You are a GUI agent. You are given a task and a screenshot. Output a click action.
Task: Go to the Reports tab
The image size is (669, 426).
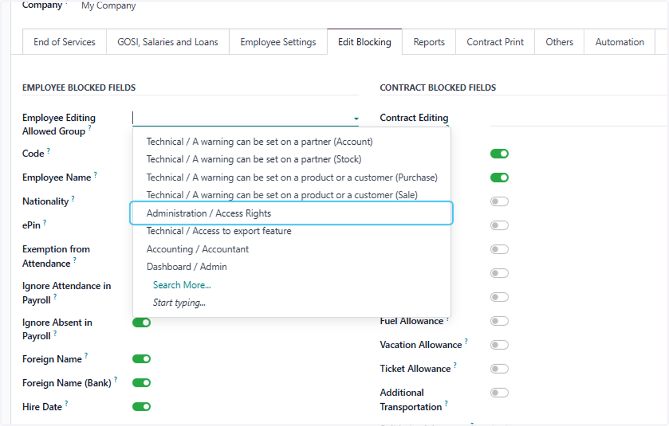click(x=429, y=42)
